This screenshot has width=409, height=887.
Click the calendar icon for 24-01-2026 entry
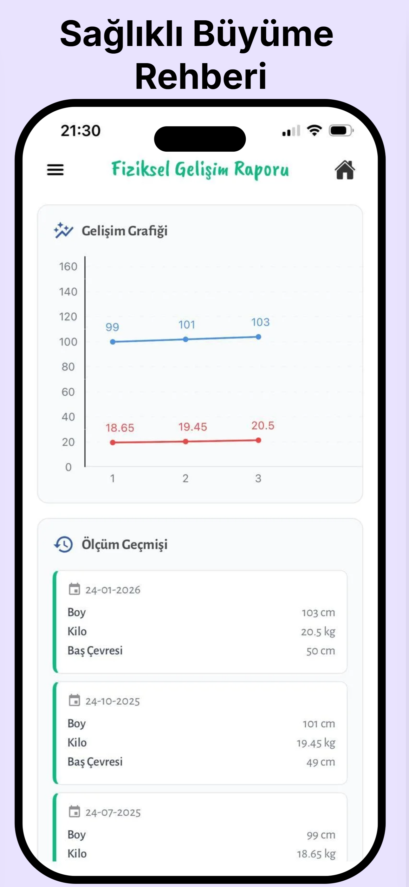coord(75,588)
